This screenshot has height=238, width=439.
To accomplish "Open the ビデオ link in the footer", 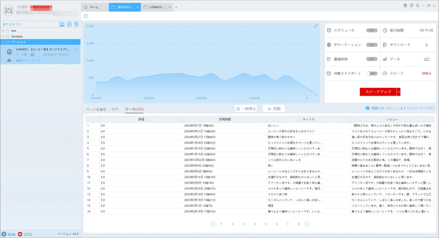I will (x=28, y=234).
